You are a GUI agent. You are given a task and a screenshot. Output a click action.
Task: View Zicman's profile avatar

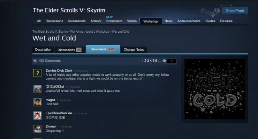coord(38,129)
